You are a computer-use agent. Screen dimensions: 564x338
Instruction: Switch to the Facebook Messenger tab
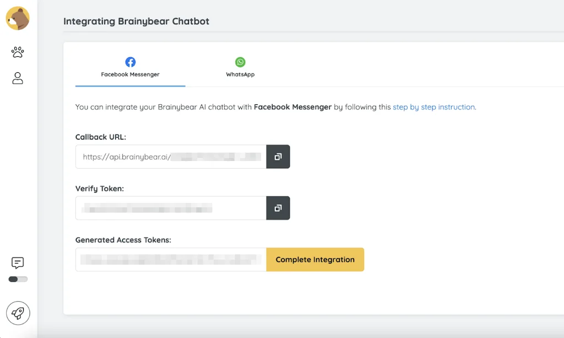(x=130, y=68)
